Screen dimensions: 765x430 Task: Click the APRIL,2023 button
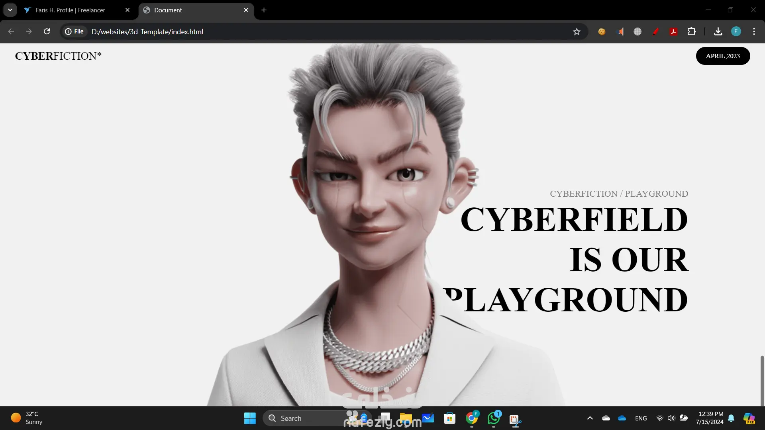[x=723, y=56]
